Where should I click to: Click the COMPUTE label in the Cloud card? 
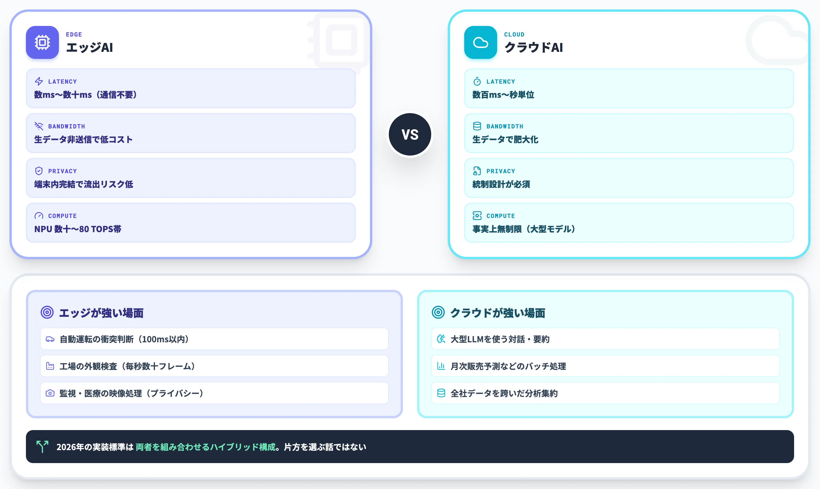coord(501,216)
